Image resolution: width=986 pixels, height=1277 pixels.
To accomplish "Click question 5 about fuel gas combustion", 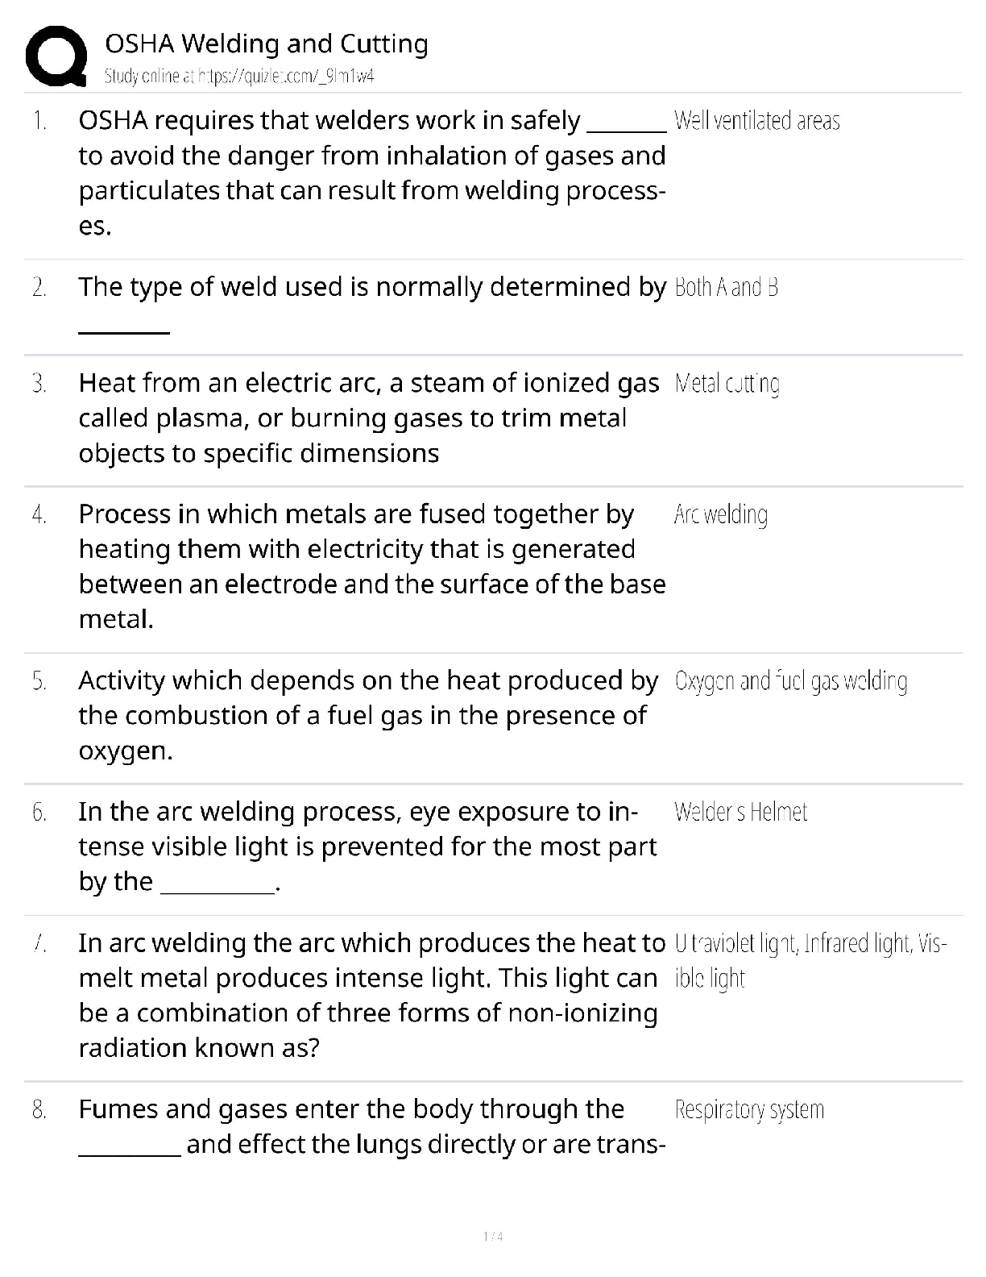I will 367,715.
